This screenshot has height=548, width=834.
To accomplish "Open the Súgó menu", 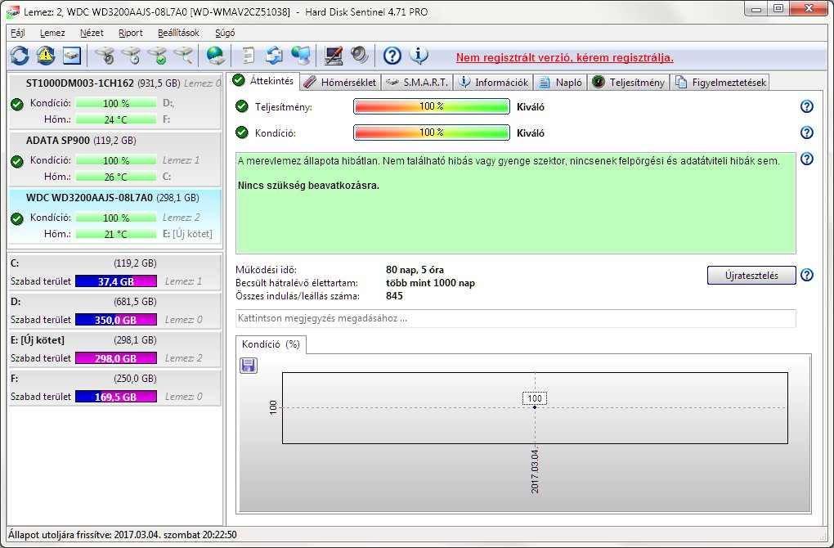I will (x=225, y=33).
